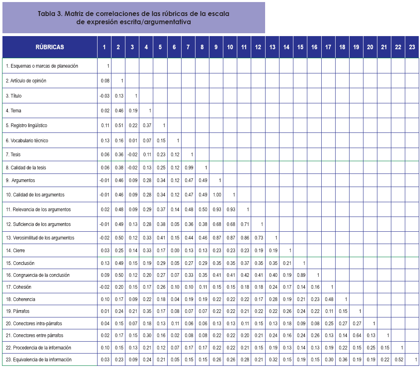420x372 pixels.
Task: Click the 'Congruencia de la conclusión' row label
Action: click(38, 275)
